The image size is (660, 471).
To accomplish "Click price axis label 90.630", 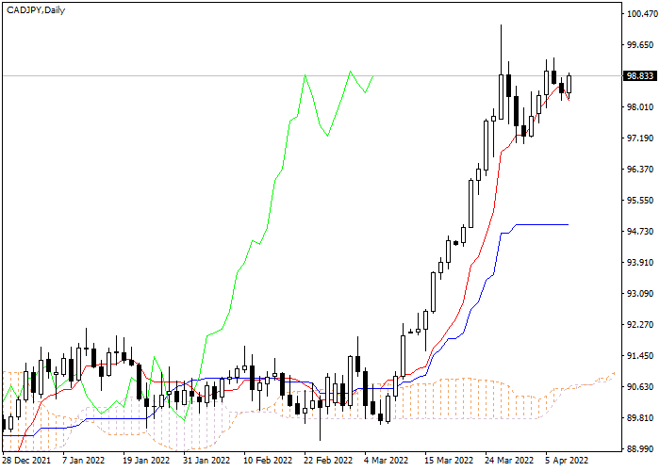I will click(640, 387).
